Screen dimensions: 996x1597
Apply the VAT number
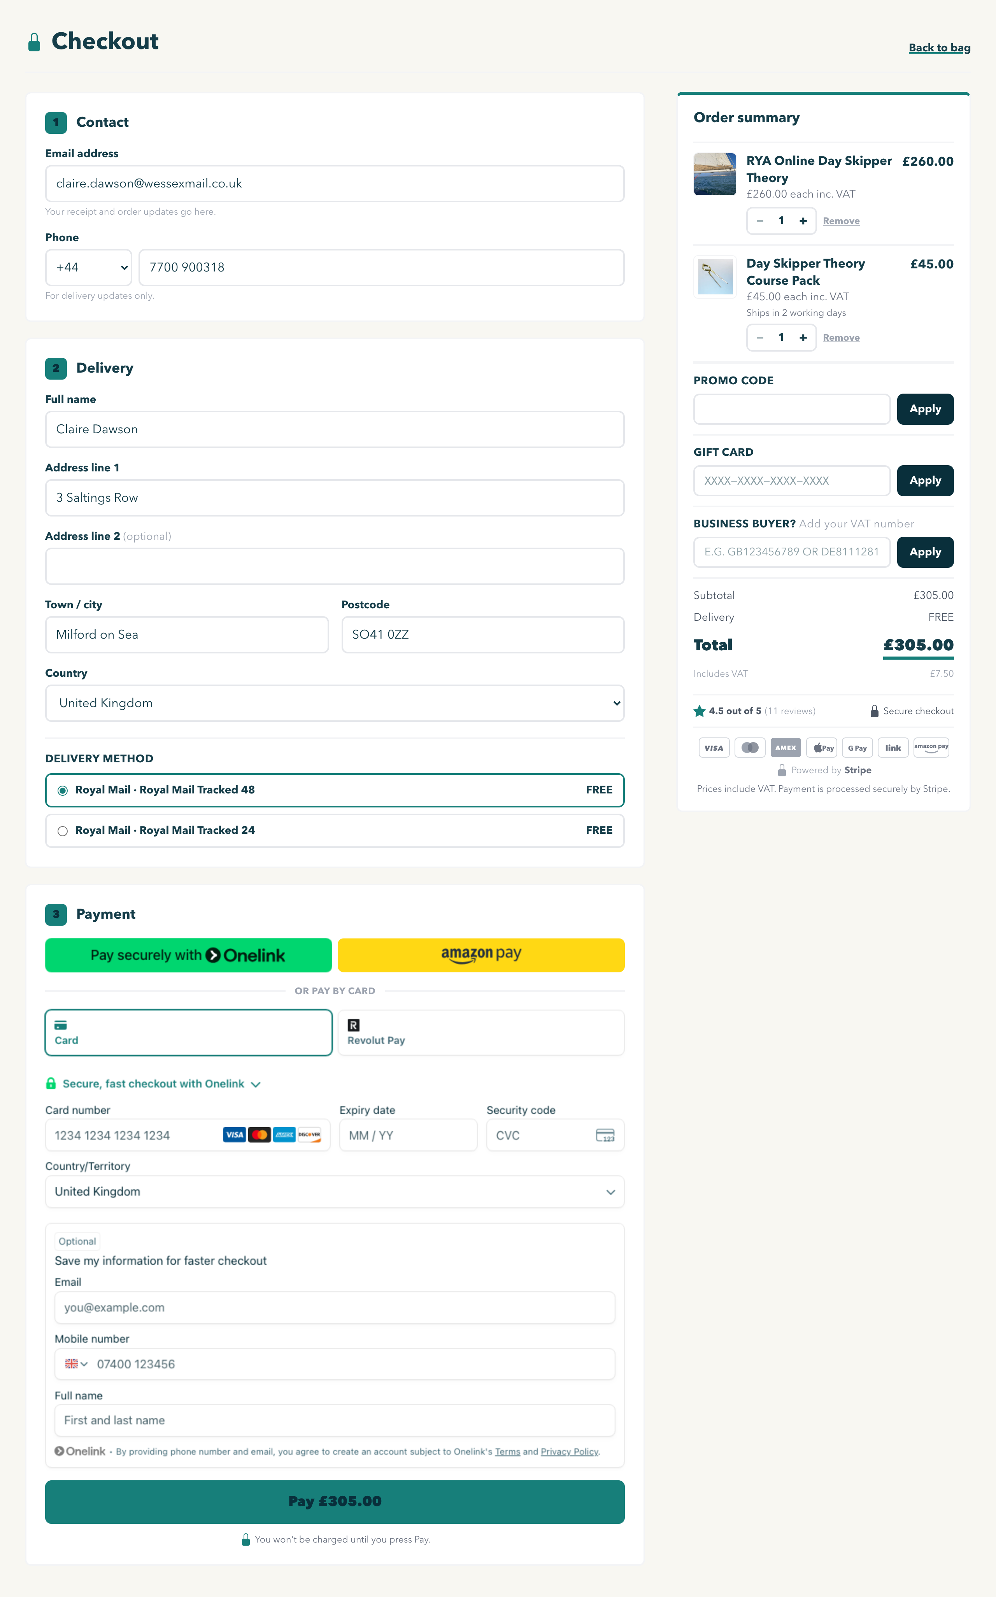pyautogui.click(x=925, y=552)
